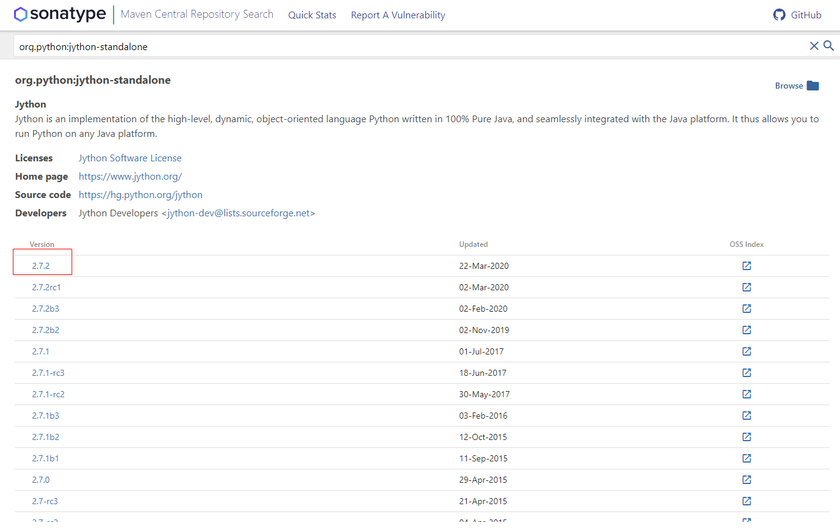
Task: Click the Updated column header
Action: (474, 244)
